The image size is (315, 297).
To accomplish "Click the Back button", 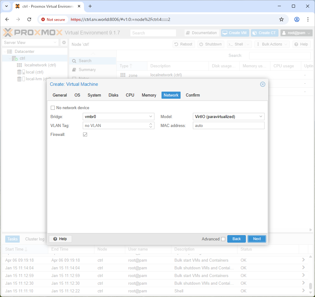I will [x=237, y=239].
